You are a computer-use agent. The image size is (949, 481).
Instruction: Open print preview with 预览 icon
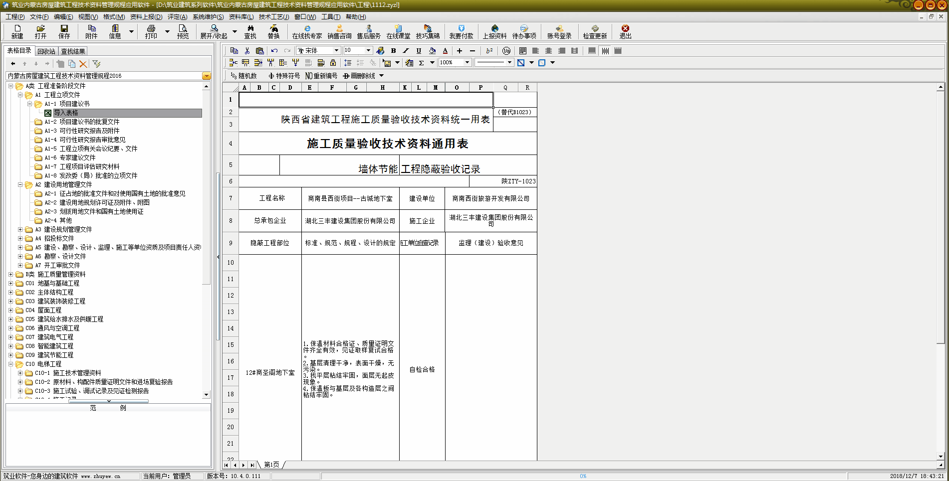(x=183, y=31)
